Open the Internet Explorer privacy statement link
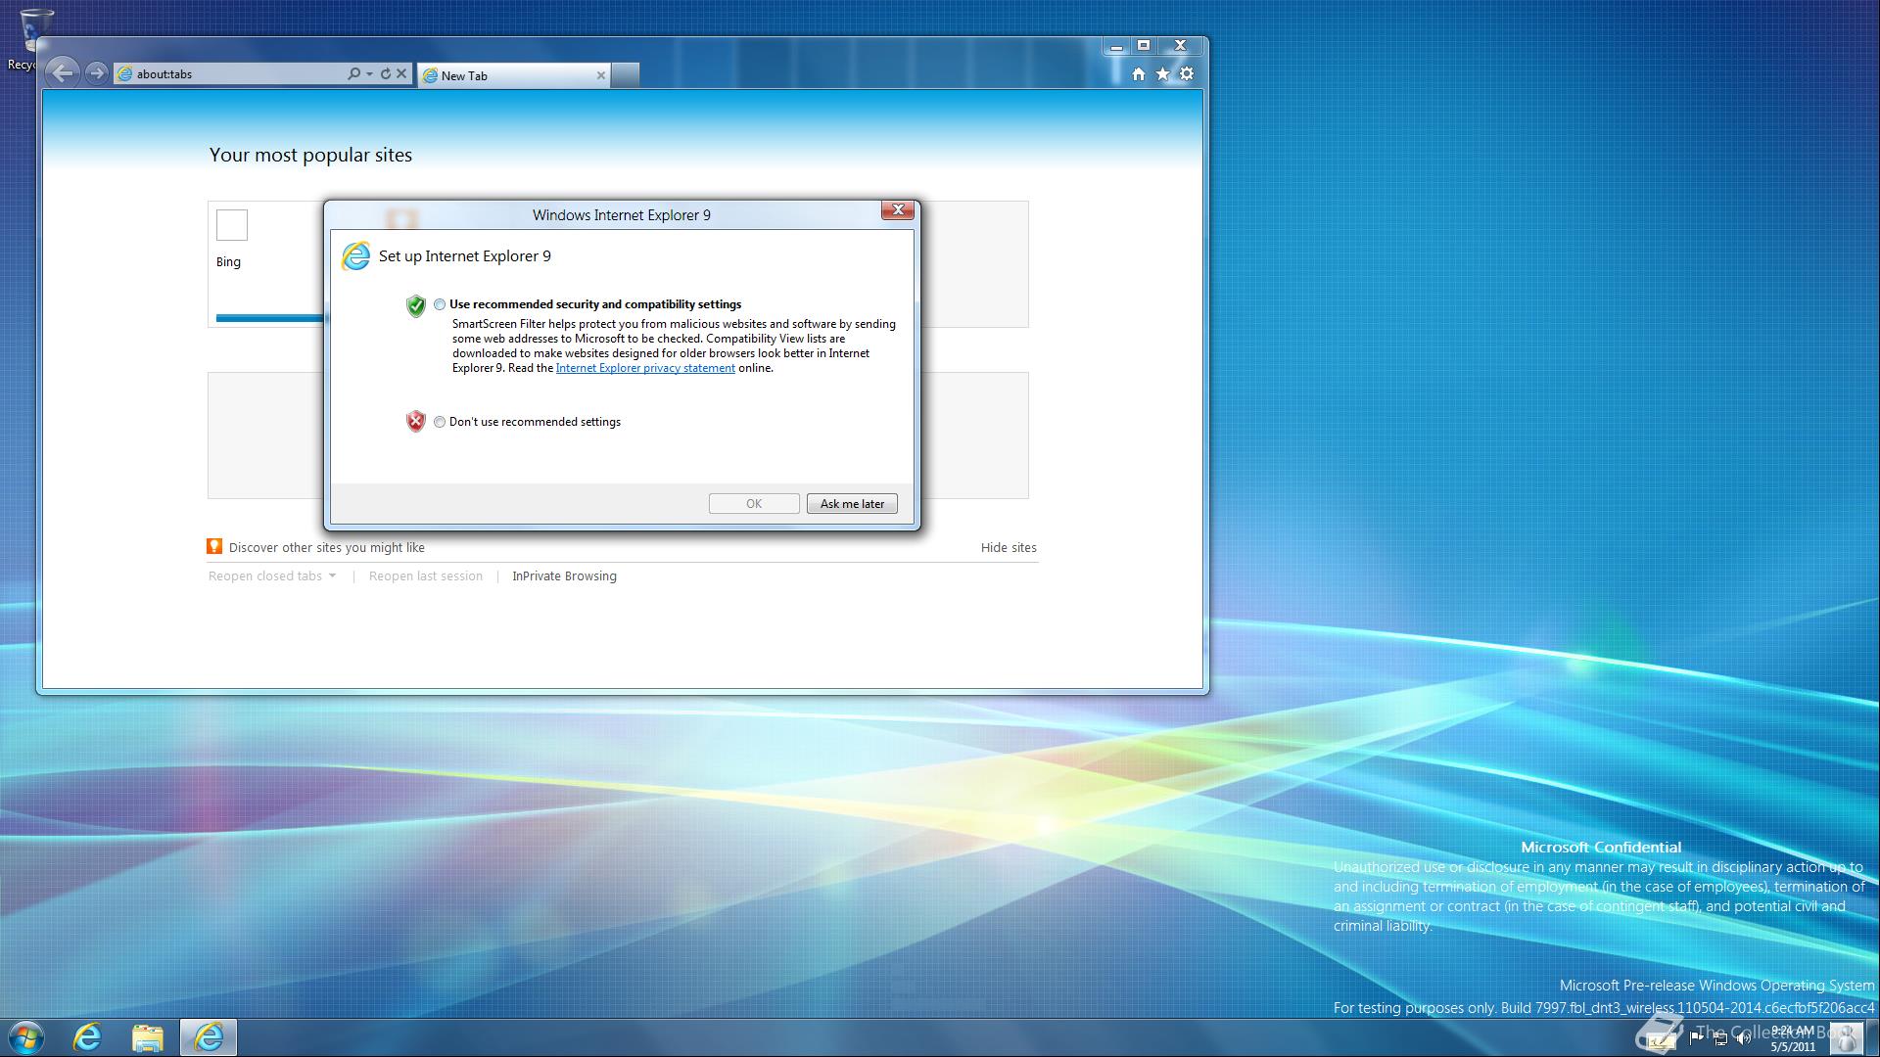This screenshot has width=1880, height=1057. 645,368
